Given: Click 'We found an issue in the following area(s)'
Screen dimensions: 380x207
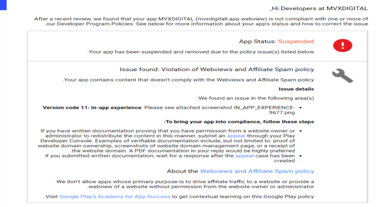Looking at the screenshot, I should 256,98.
